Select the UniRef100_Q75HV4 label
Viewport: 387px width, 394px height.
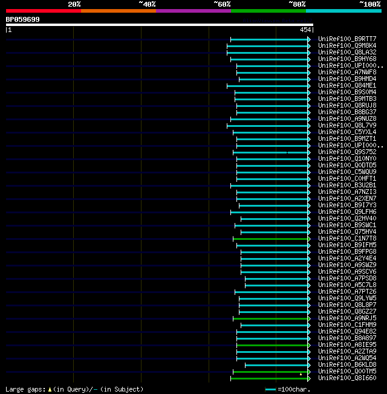click(347, 232)
